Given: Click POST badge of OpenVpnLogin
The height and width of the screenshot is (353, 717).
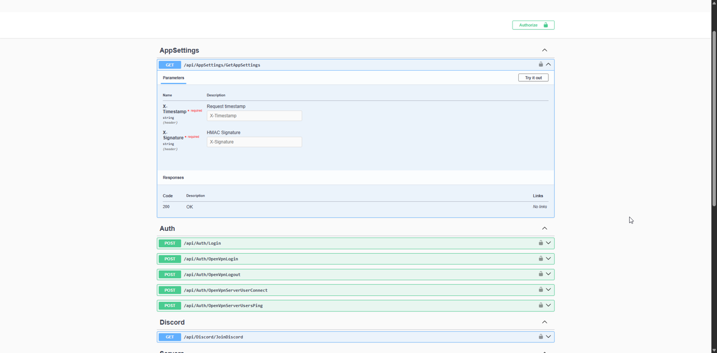Looking at the screenshot, I should point(170,259).
